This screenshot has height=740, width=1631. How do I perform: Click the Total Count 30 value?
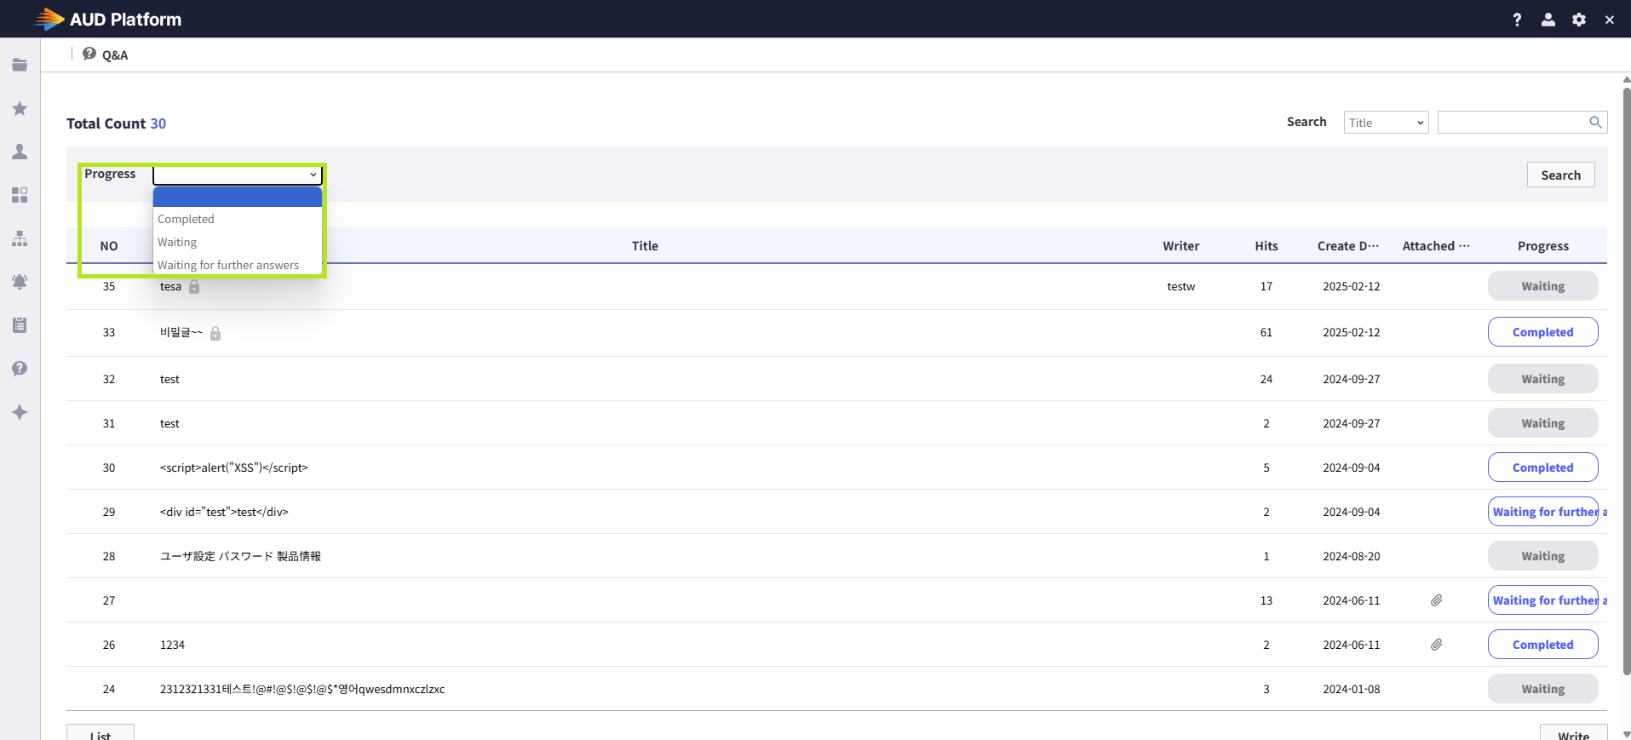tap(158, 123)
